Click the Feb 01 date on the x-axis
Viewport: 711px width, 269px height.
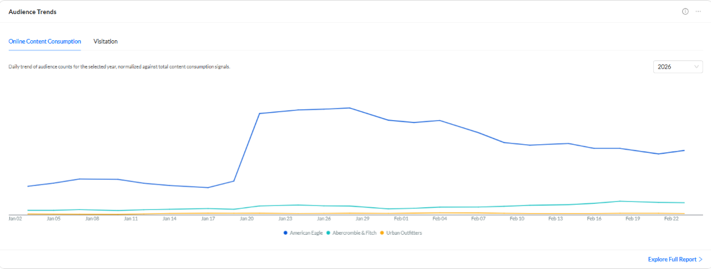(x=401, y=219)
